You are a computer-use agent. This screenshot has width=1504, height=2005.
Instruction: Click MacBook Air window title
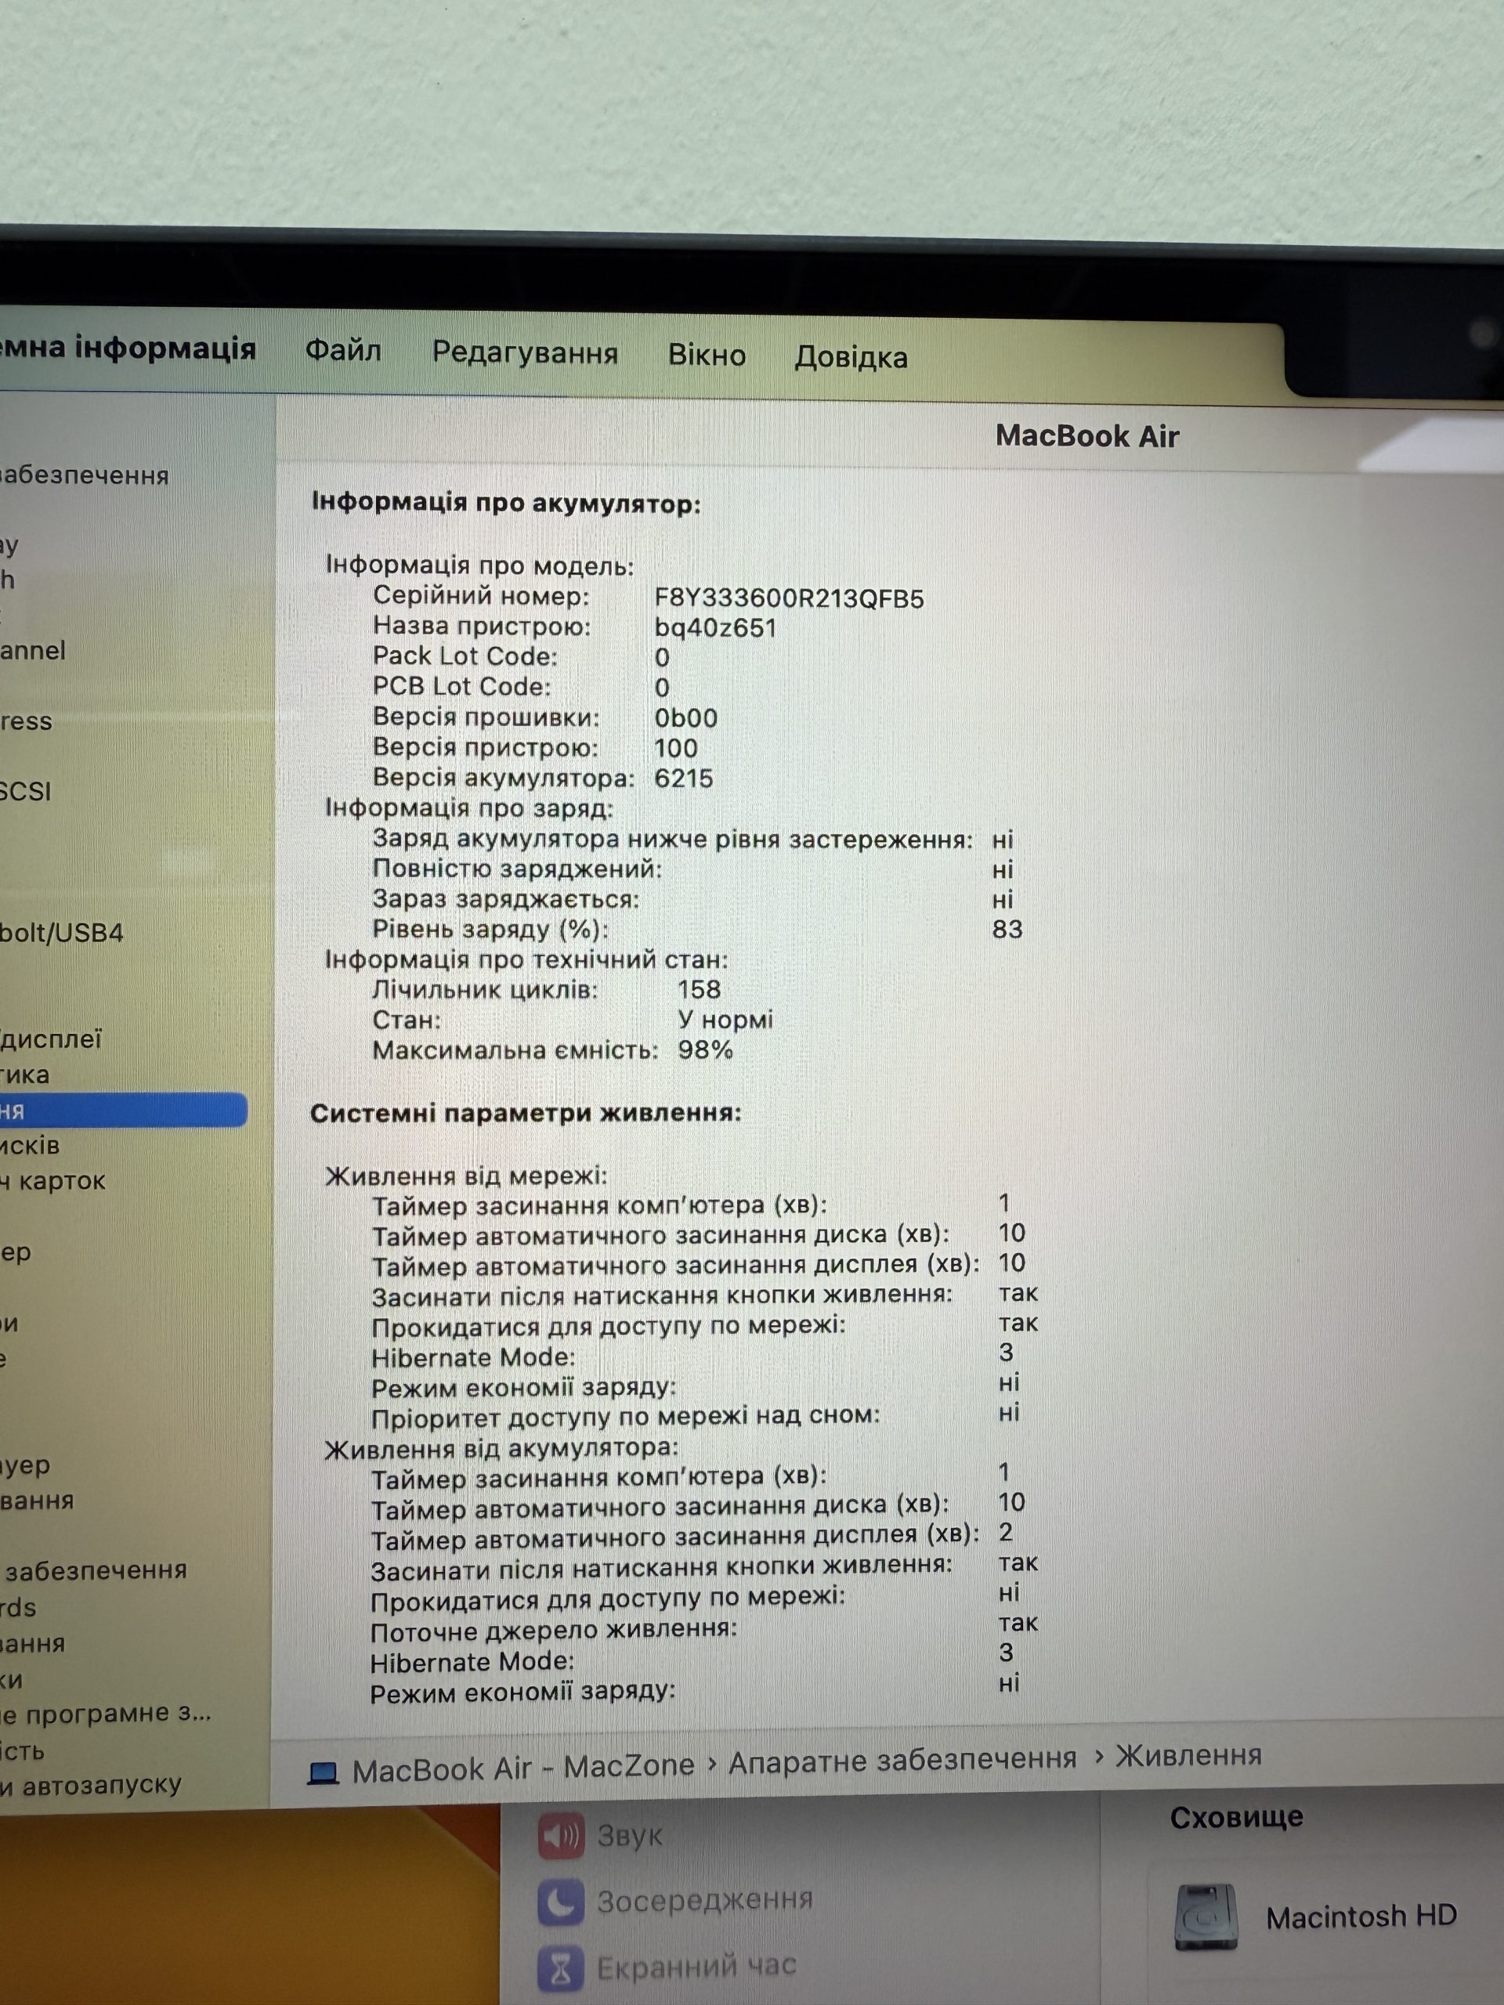1087,436
